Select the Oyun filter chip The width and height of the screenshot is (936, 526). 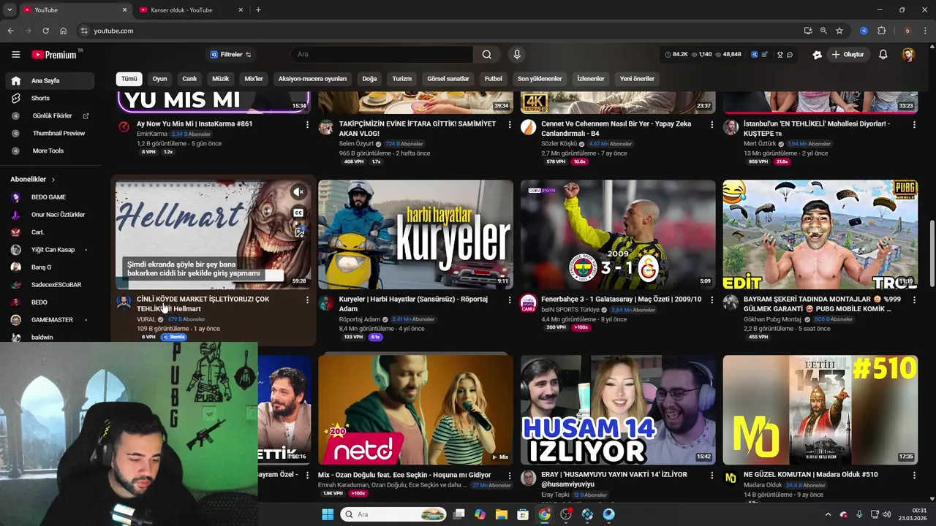pyautogui.click(x=159, y=79)
